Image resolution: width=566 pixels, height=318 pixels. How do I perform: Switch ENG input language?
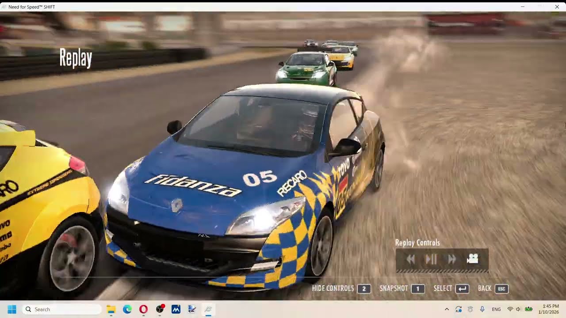[x=496, y=309]
